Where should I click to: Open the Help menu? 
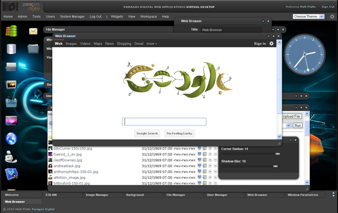click(x=166, y=16)
